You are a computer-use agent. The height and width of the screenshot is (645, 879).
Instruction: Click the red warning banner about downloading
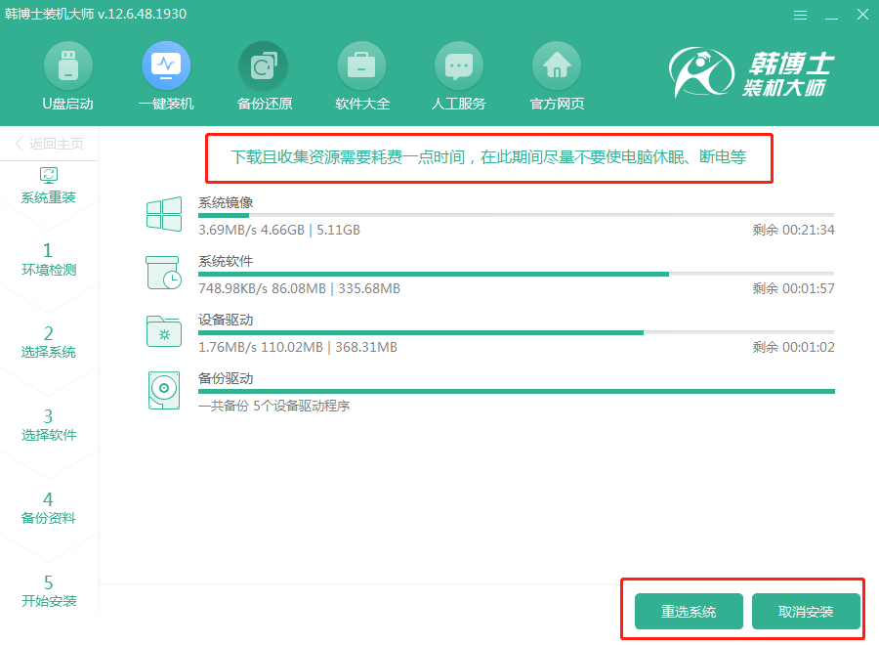(x=487, y=157)
